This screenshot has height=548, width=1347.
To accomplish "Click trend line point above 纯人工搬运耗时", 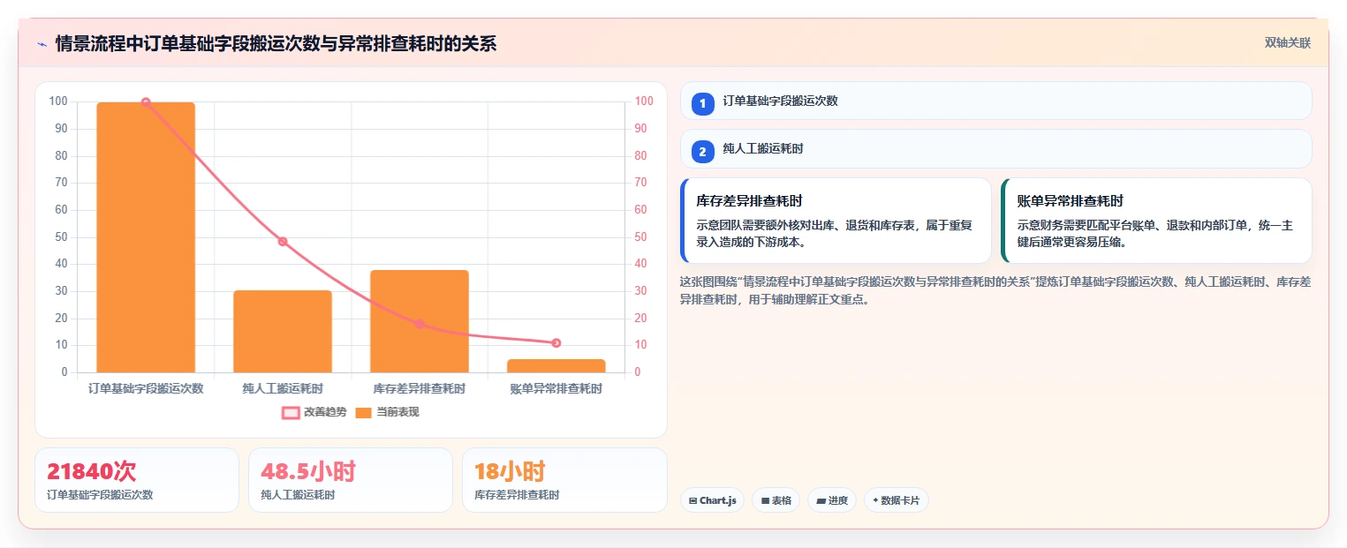I will point(283,241).
